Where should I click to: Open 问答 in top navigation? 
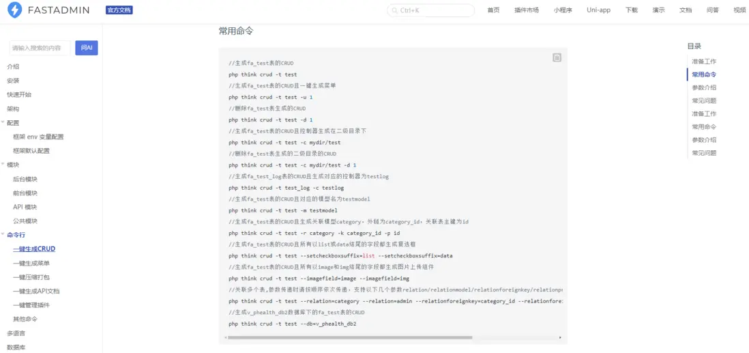point(713,10)
